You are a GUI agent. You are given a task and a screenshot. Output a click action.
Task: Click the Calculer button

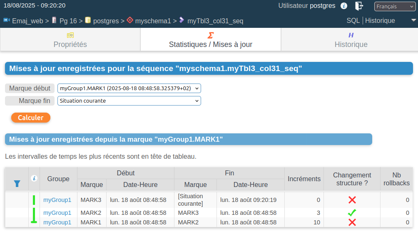tap(31, 118)
